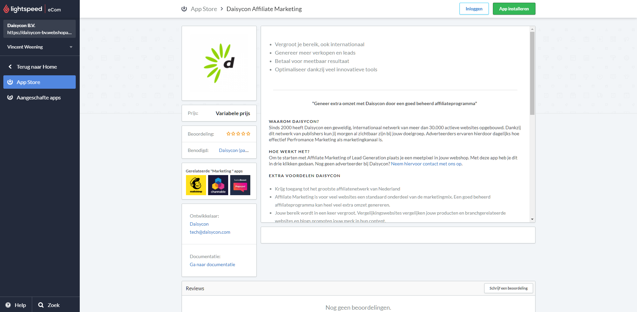This screenshot has width=637, height=312.
Task: Click the Aangeschafte apps sidebar icon
Action: click(10, 97)
